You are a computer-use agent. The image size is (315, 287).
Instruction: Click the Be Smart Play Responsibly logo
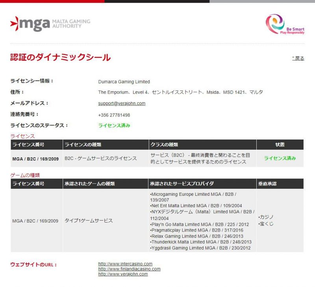point(285,24)
